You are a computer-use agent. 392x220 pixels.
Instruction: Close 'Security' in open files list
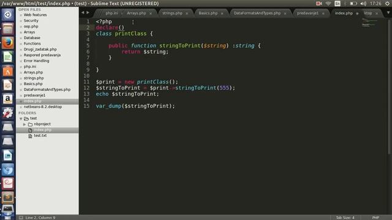point(21,21)
